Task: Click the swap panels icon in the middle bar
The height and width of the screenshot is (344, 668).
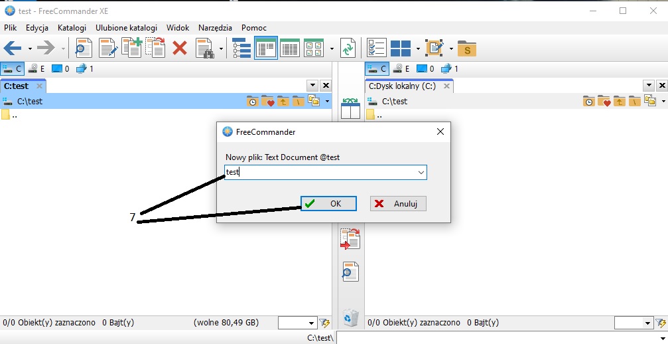Action: pos(351,108)
